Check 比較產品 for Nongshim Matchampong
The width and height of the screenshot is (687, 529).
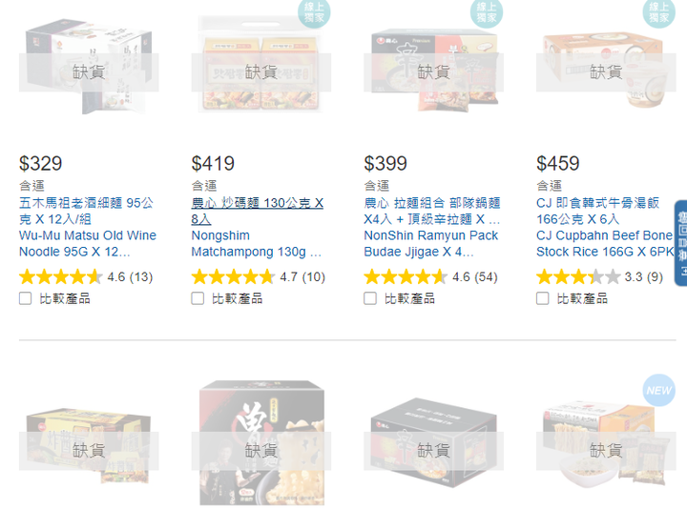pos(198,299)
